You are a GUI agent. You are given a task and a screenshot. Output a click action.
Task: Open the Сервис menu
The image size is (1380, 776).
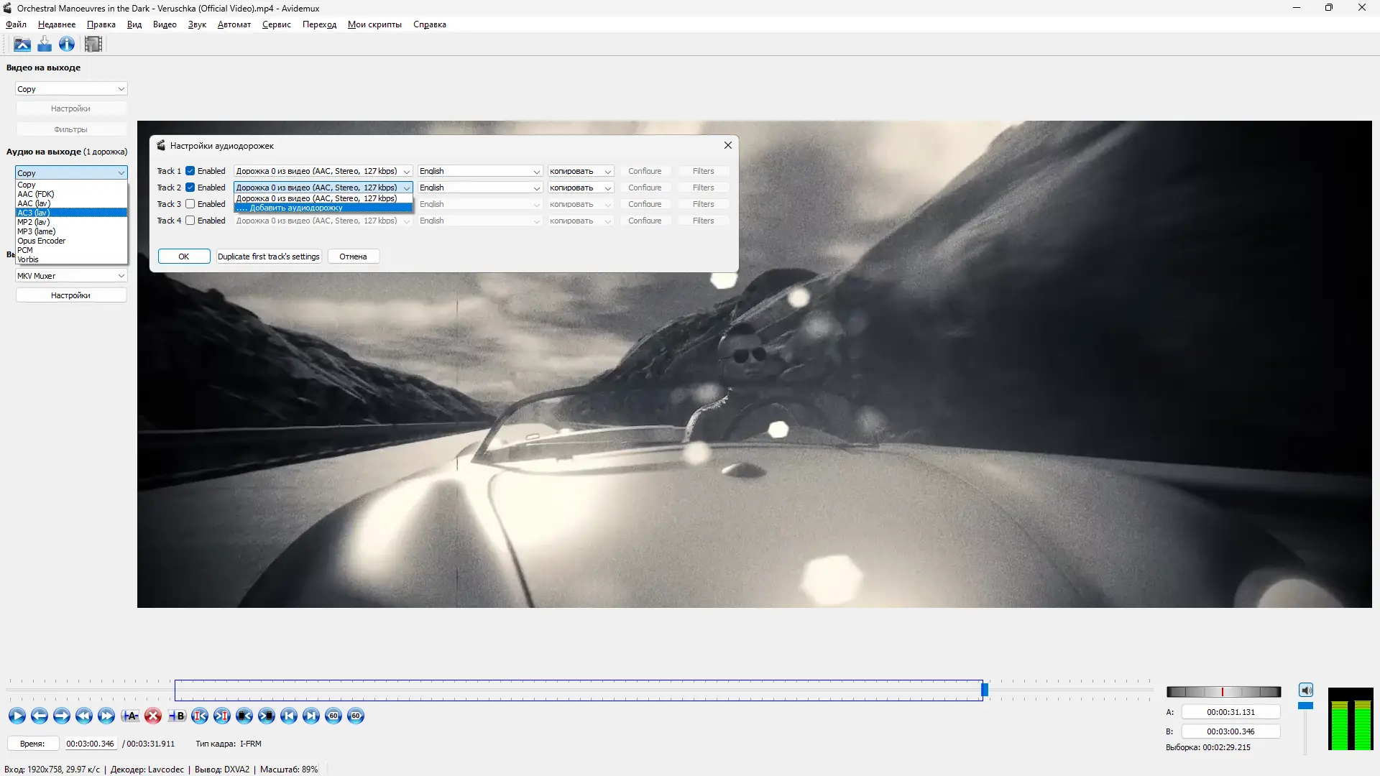coord(275,24)
